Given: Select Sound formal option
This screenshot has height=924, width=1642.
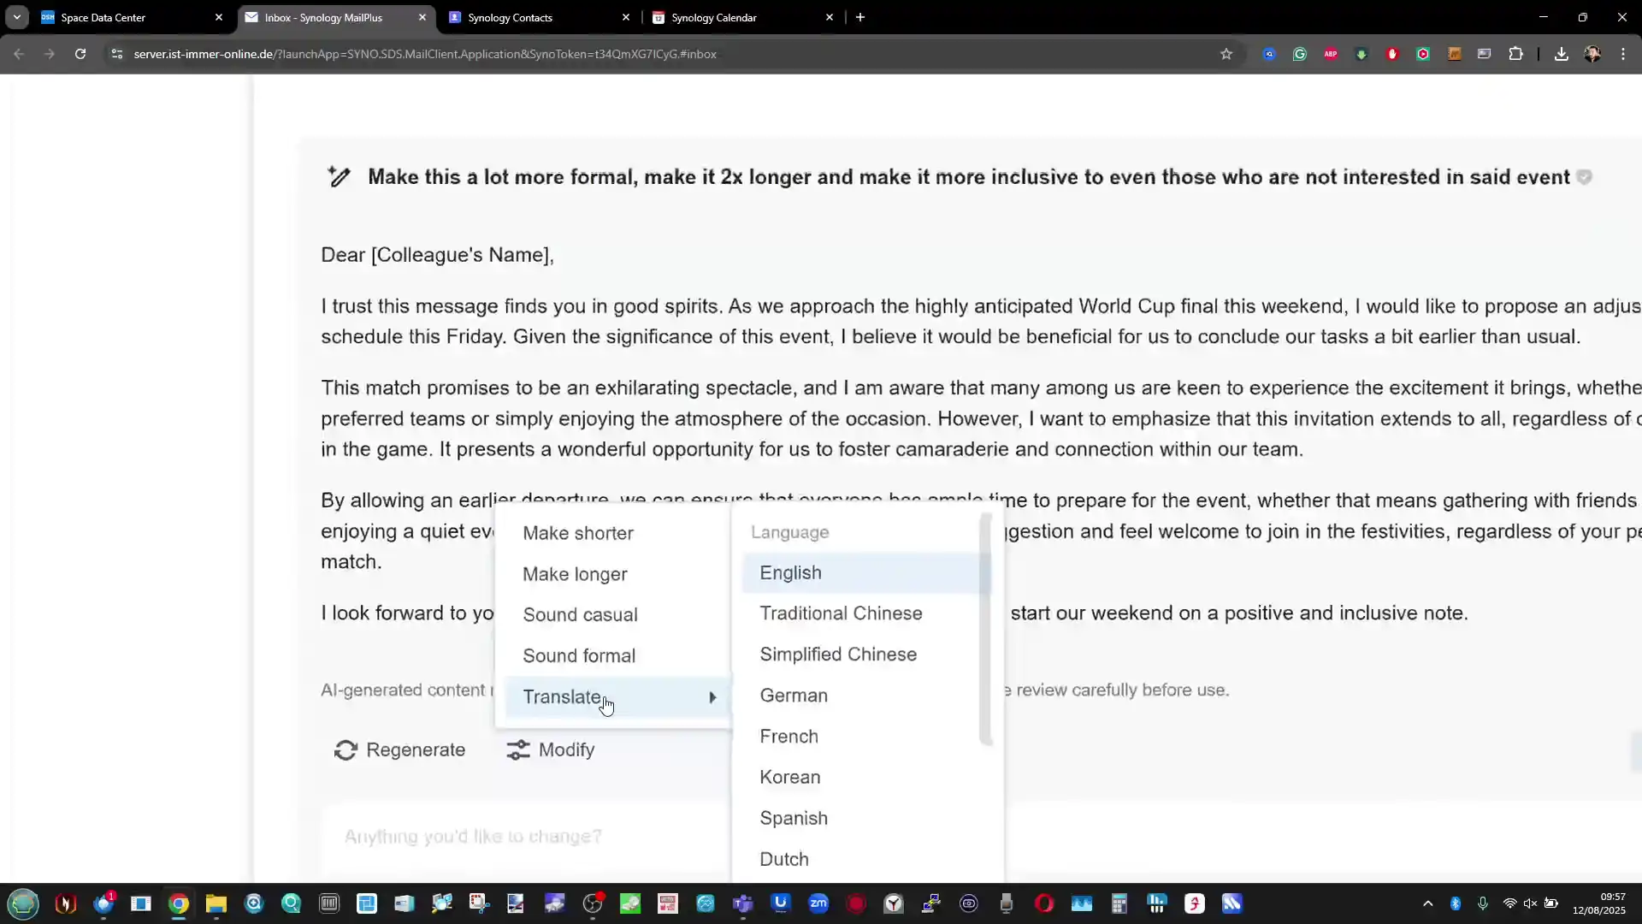Looking at the screenshot, I should click(x=613, y=656).
